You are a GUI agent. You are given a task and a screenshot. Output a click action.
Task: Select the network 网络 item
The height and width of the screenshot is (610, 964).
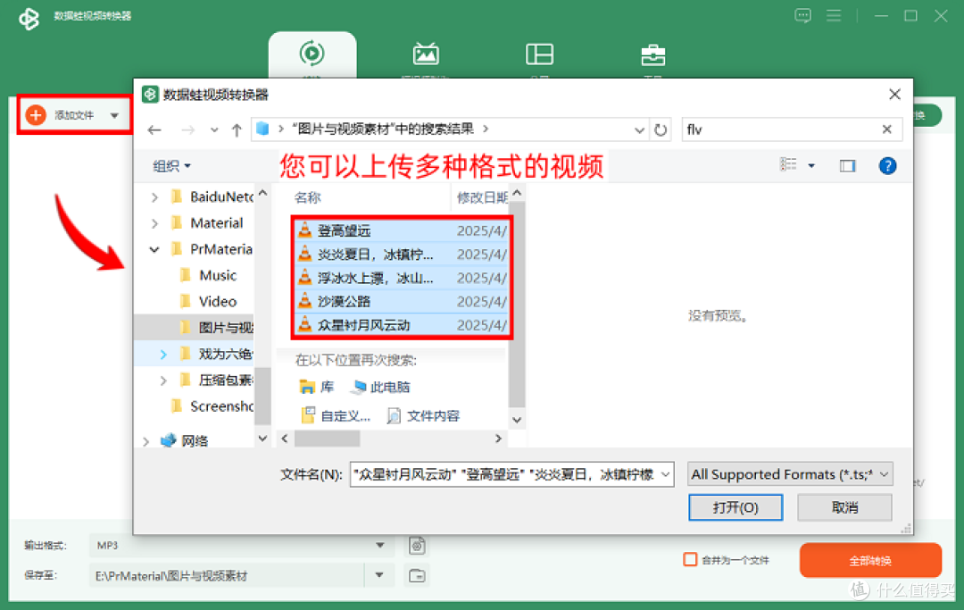(x=185, y=441)
